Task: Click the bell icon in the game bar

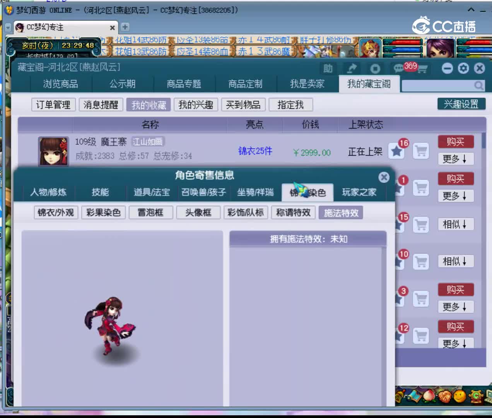Action: pyautogui.click(x=400, y=396)
